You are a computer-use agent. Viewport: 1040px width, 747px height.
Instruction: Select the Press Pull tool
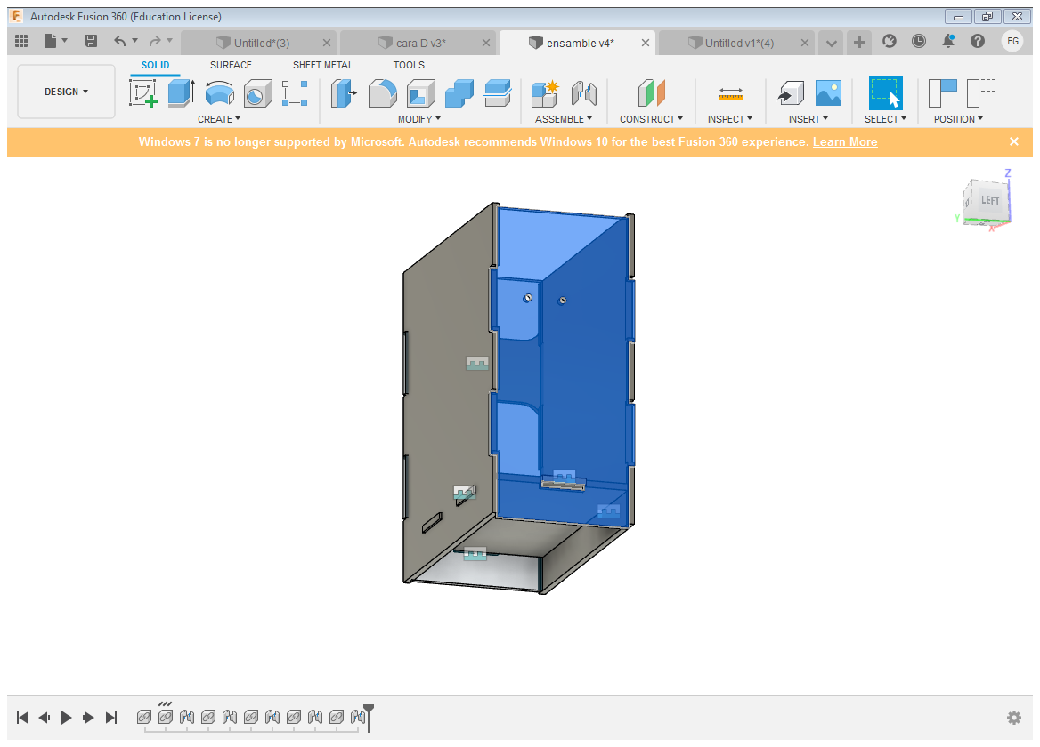click(344, 92)
